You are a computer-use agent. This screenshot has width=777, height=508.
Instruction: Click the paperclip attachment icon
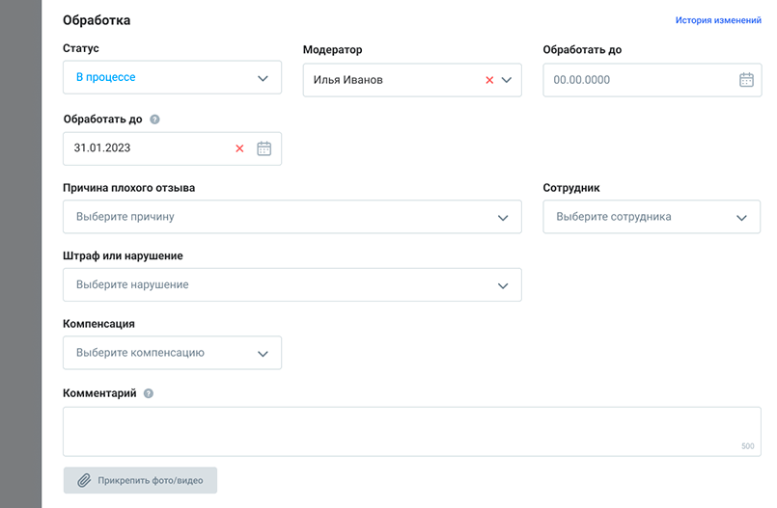coord(84,480)
